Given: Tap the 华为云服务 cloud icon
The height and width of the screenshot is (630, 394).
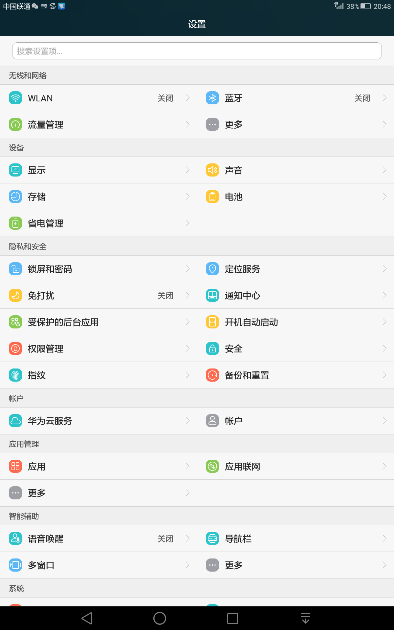Looking at the screenshot, I should point(15,421).
